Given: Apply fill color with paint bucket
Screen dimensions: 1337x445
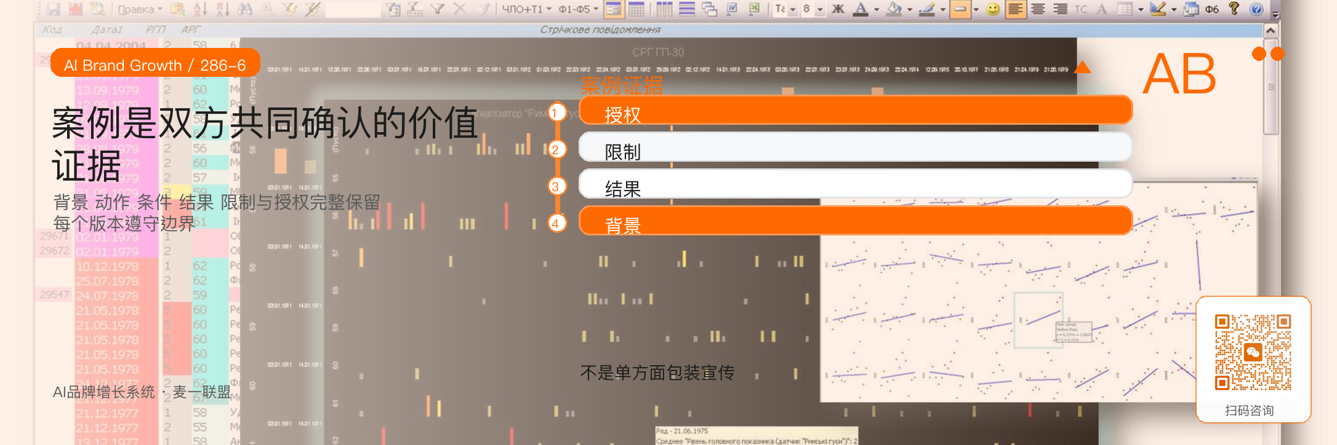Looking at the screenshot, I should click(894, 9).
